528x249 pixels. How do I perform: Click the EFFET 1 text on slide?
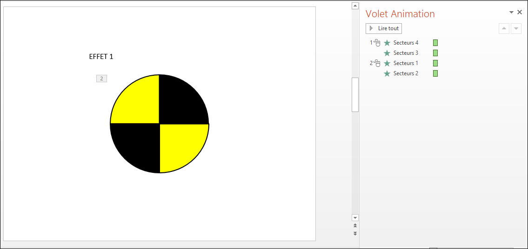pyautogui.click(x=101, y=57)
